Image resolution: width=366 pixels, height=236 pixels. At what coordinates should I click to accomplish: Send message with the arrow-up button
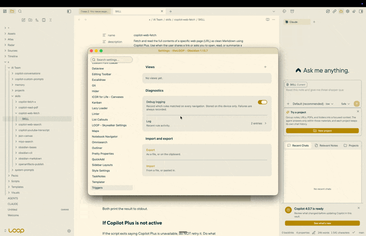pyautogui.click(x=356, y=104)
